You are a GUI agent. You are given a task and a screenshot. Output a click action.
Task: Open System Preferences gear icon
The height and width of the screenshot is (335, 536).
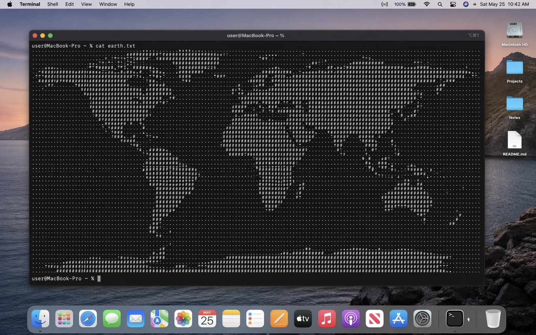422,318
